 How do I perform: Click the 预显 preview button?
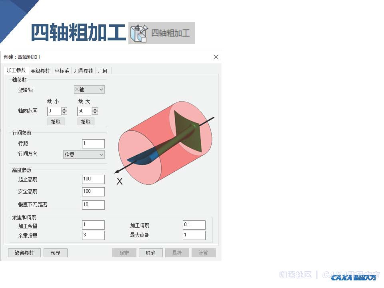(x=56, y=253)
